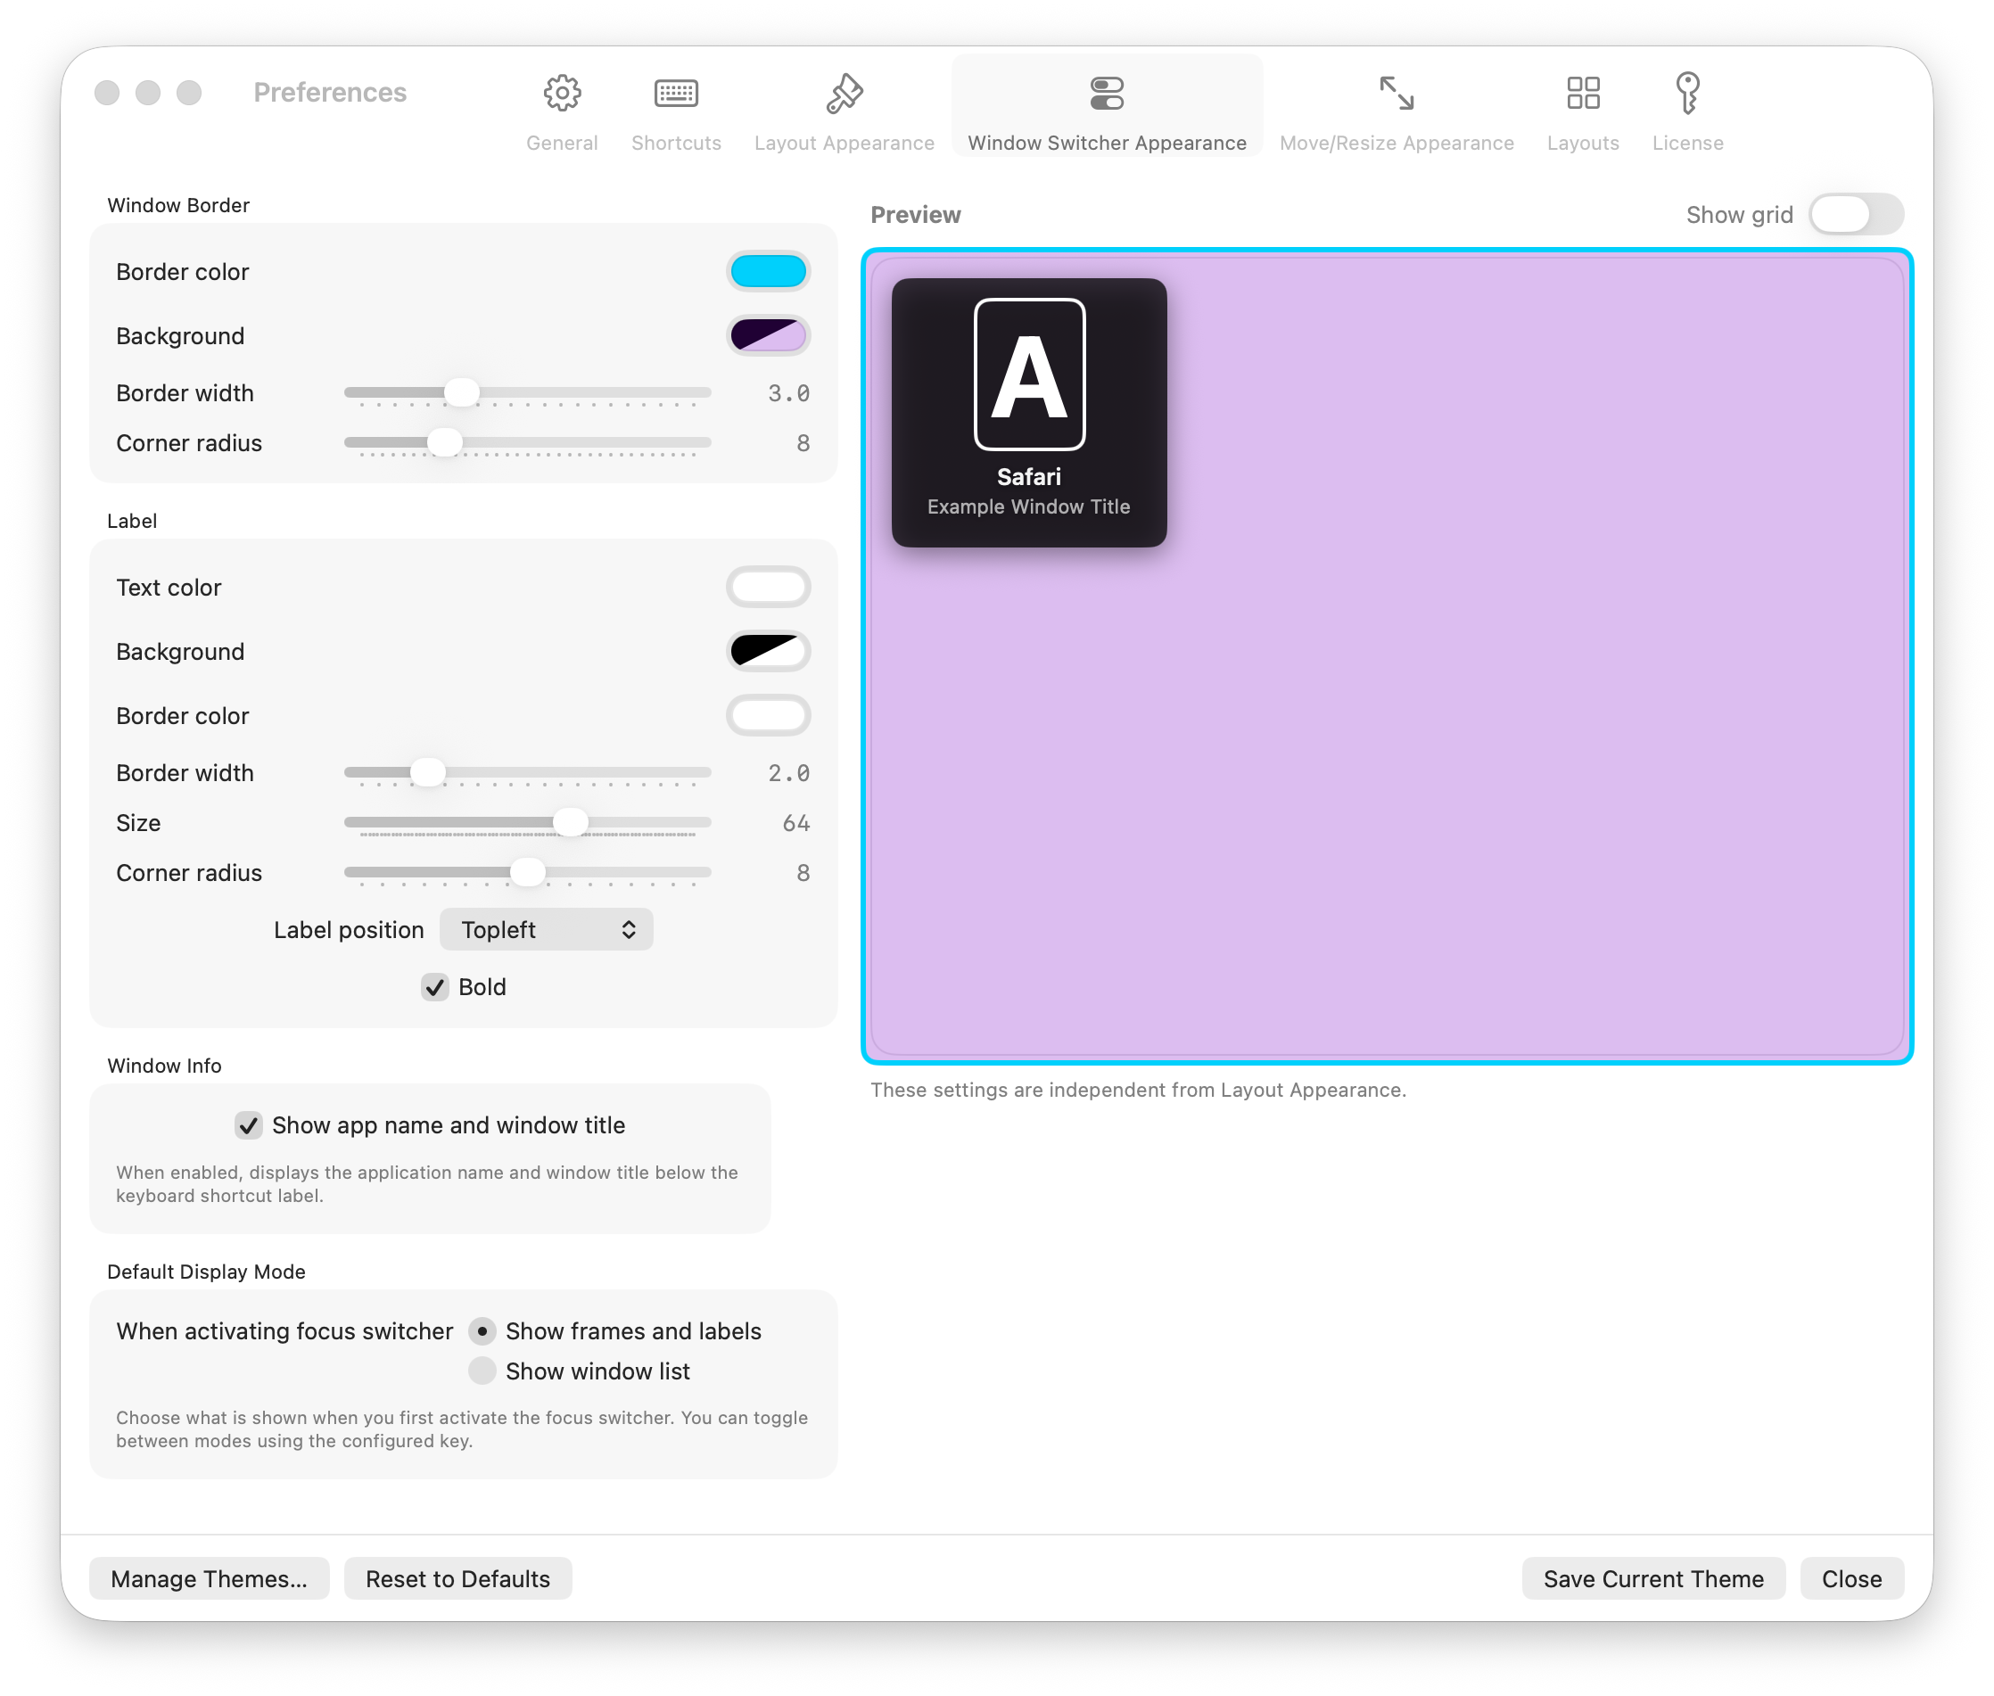Open the Label position dropdown
Image resolution: width=1994 pixels, height=1696 pixels.
pos(546,930)
